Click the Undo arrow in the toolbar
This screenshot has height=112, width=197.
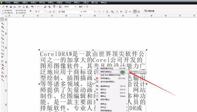coord(32,7)
